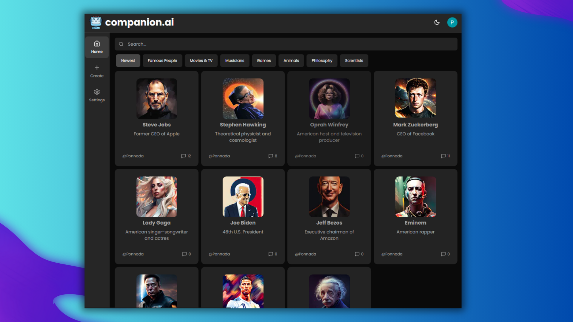
Task: Toggle dark mode moon icon
Action: click(x=437, y=22)
